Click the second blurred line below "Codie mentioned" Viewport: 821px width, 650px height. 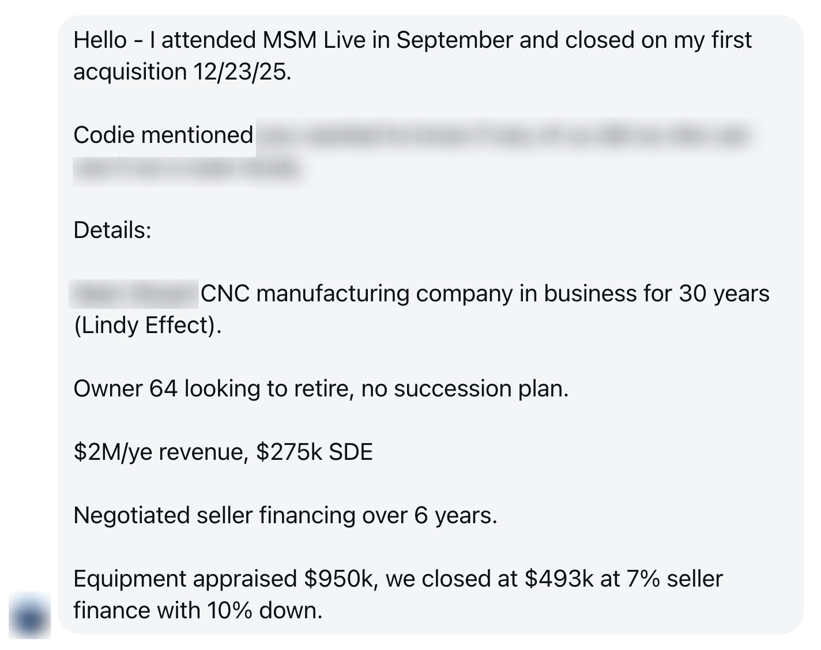[189, 169]
